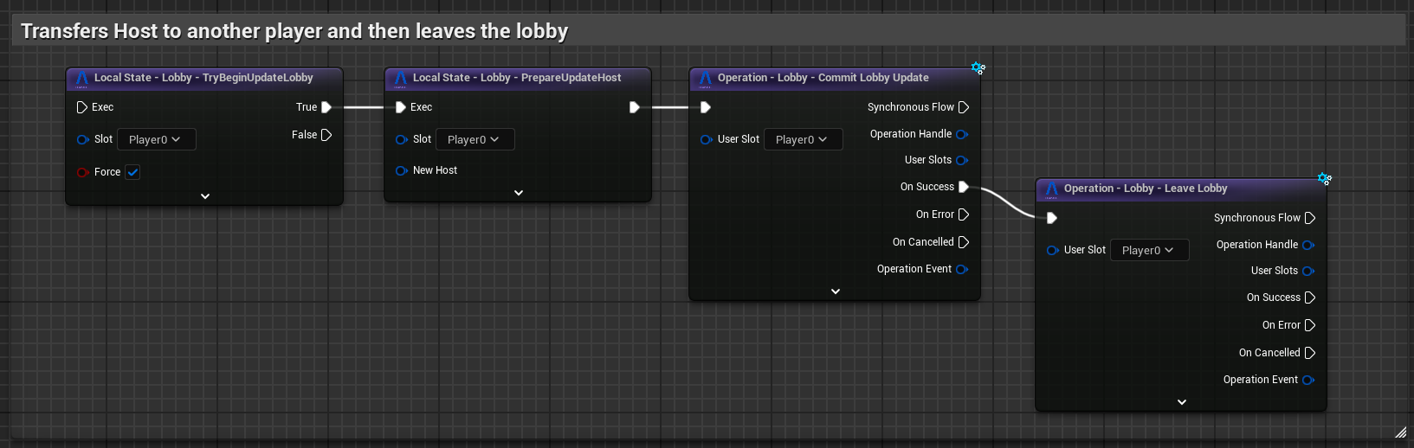Screen dimensions: 1414x448
Task: Click the Operation Event pin on Commit Lobby Update
Action: 961,269
